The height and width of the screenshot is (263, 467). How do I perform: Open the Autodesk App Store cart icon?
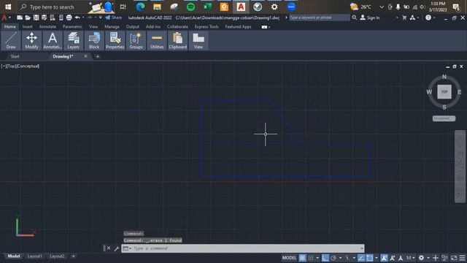coord(404,18)
